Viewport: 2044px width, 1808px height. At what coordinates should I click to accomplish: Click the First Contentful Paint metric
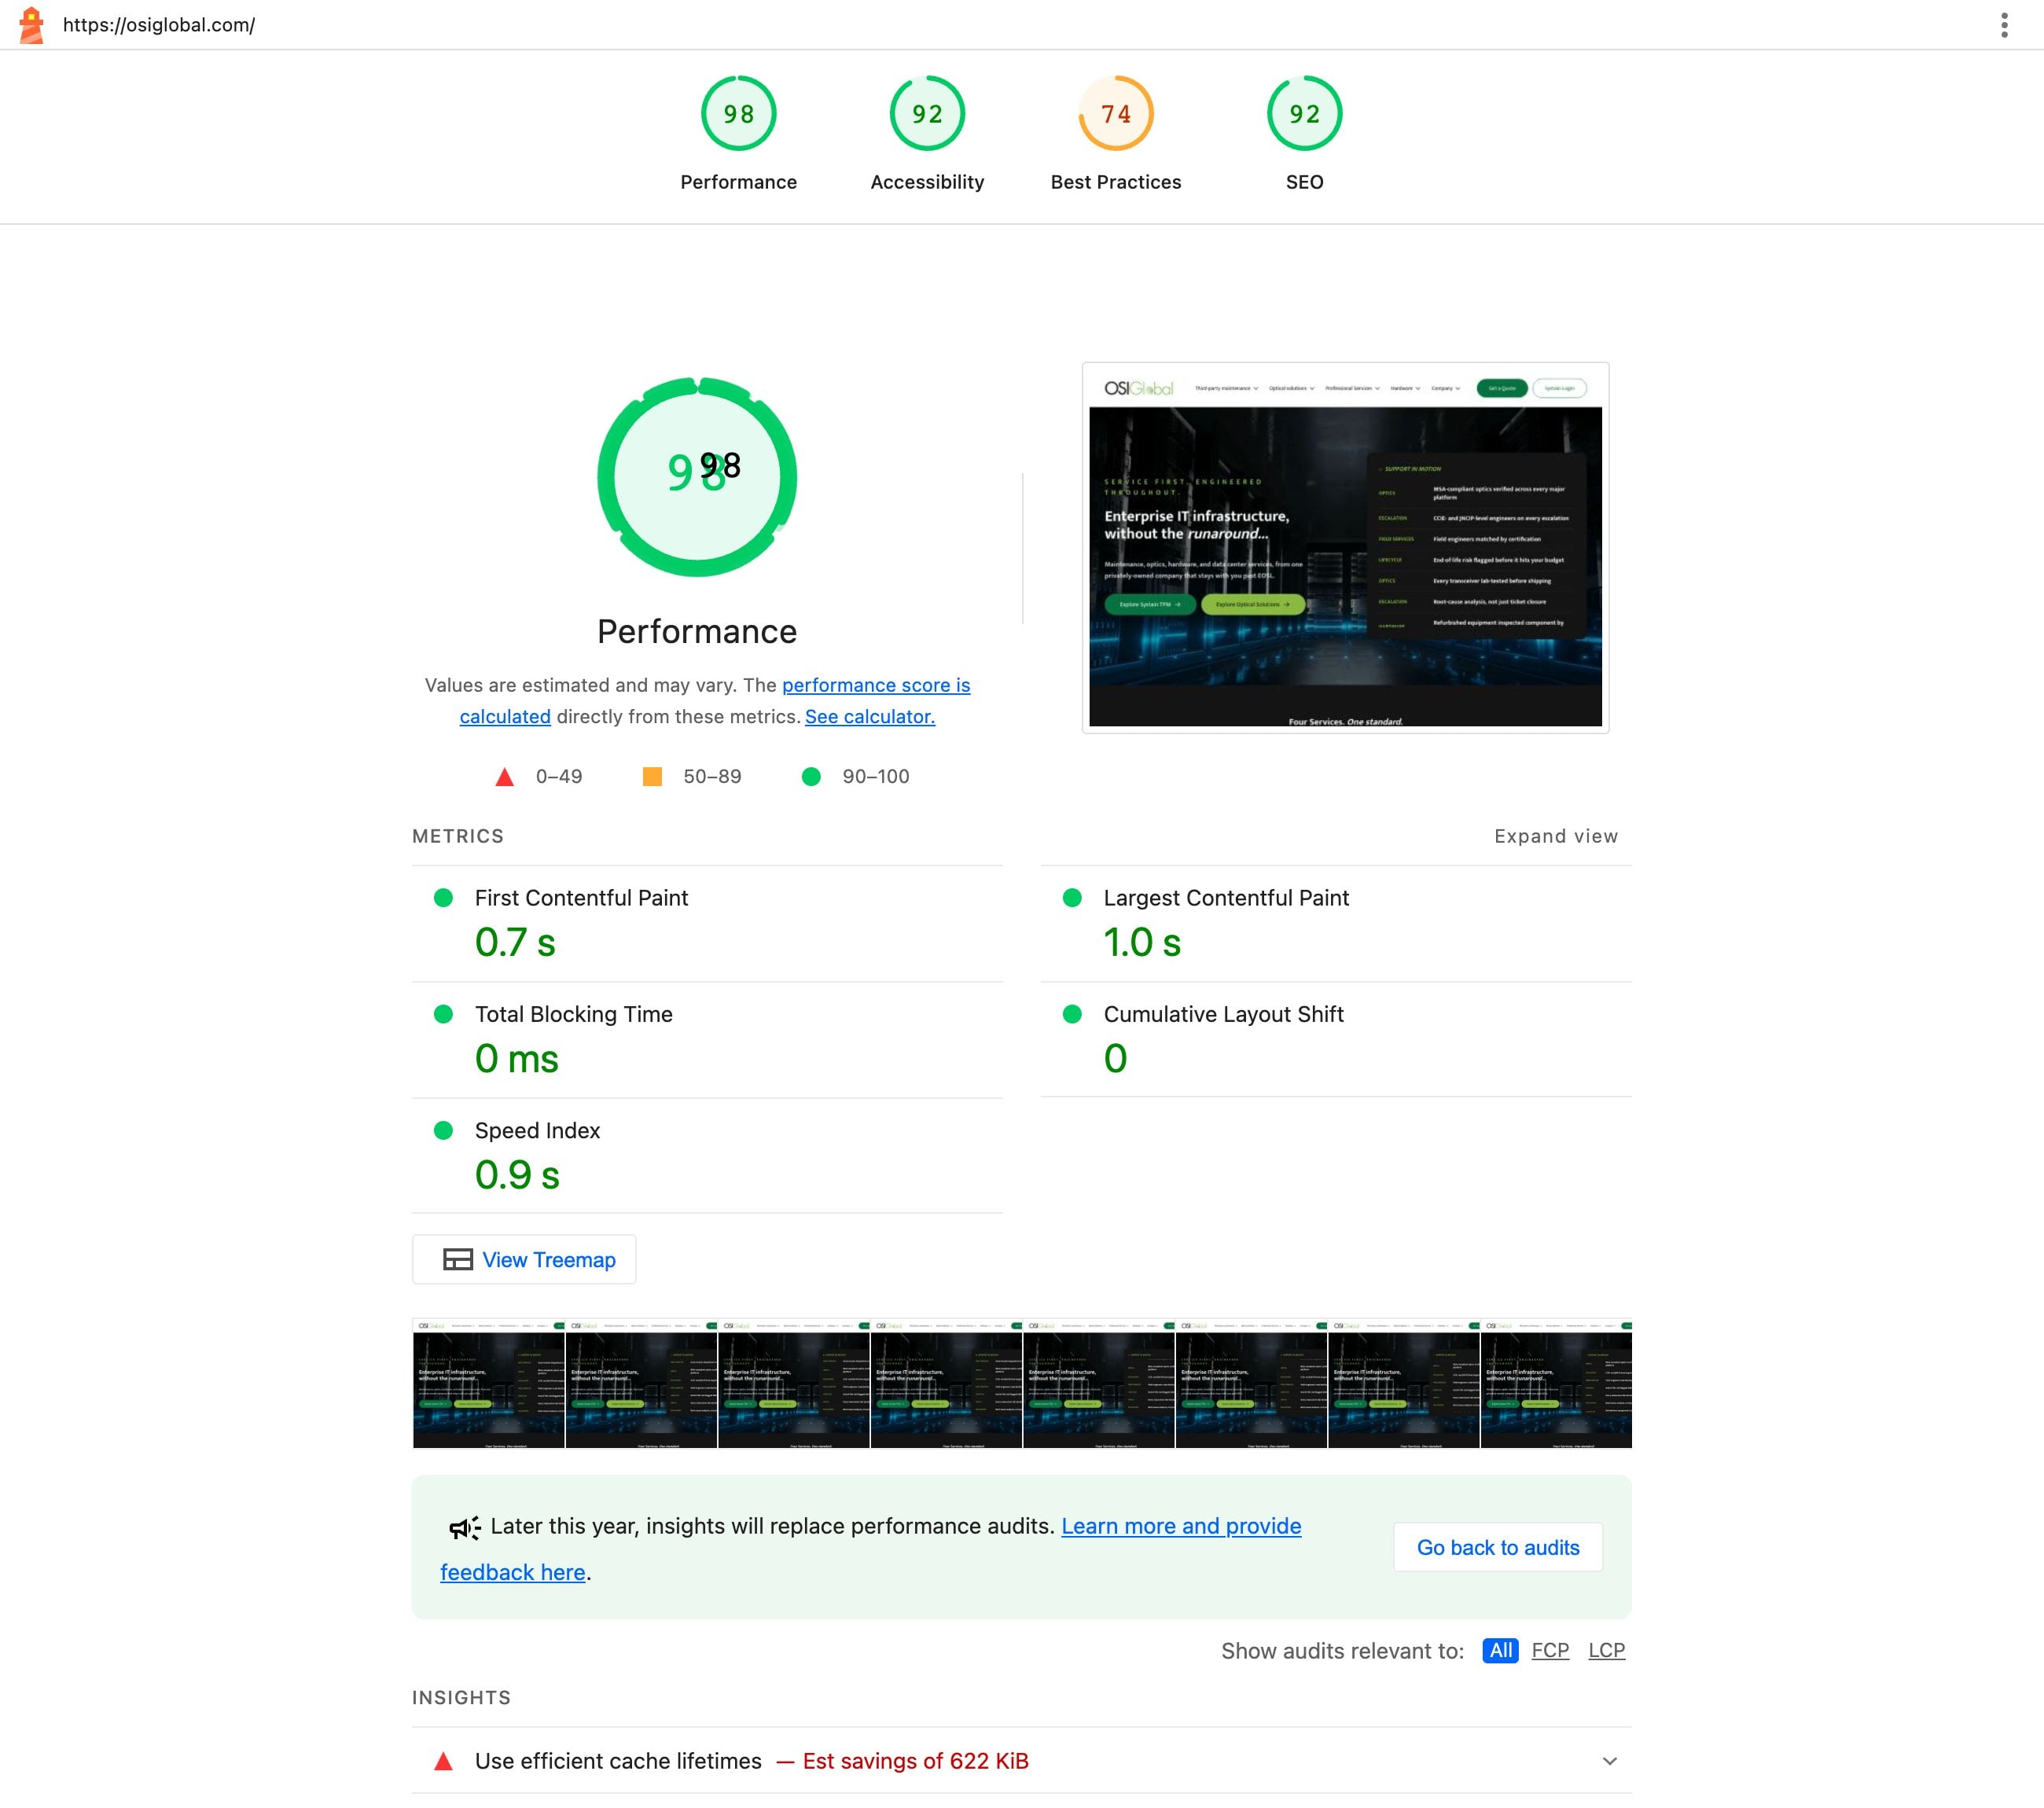[x=707, y=924]
